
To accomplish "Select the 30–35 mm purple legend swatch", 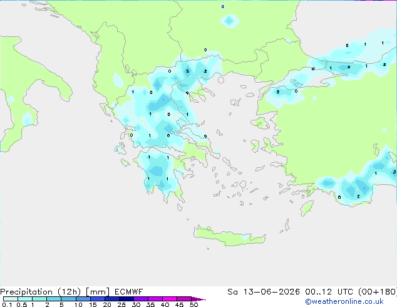I will 141,299.
